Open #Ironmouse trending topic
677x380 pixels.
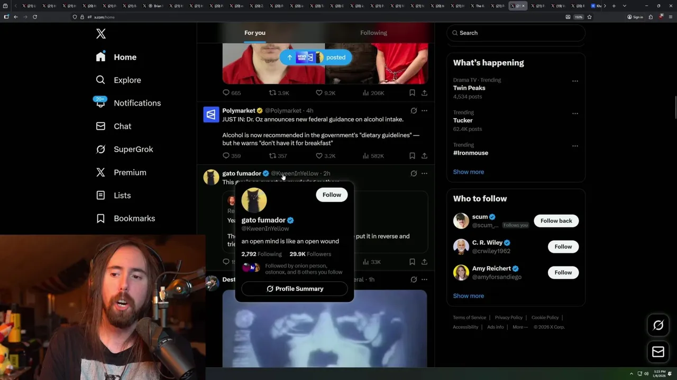[471, 153]
